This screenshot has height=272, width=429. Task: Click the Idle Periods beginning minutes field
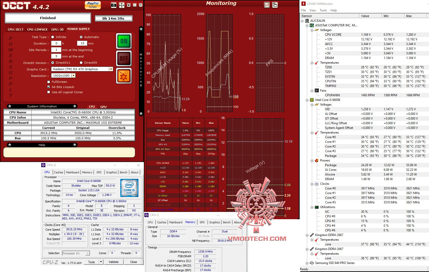pyautogui.click(x=56, y=50)
